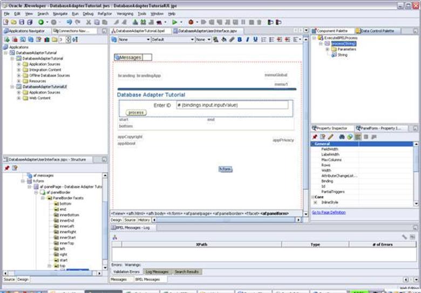Image resolution: width=421 pixels, height=293 pixels.
Task: Switch to Connections Navigator tab
Action: tap(74, 31)
